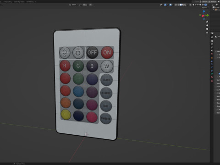Screen dimensions: 220x165
Task: Click the pan hand viewport navigation icon
Action: pyautogui.click(x=207, y=25)
